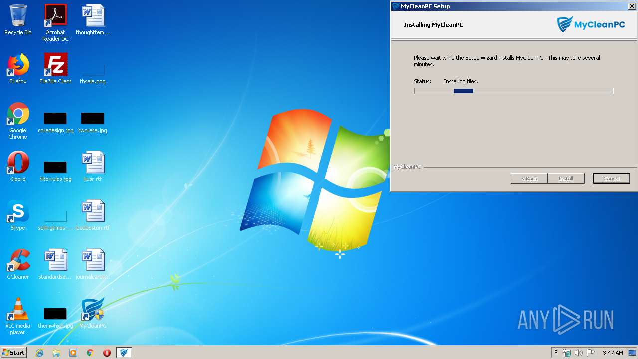Open Skype desktop shortcut
Image resolution: width=638 pixels, height=359 pixels.
pyautogui.click(x=18, y=215)
